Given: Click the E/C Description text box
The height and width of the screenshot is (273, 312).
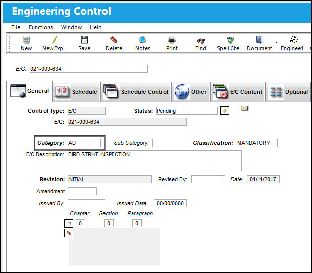Looking at the screenshot, I should 155,161.
